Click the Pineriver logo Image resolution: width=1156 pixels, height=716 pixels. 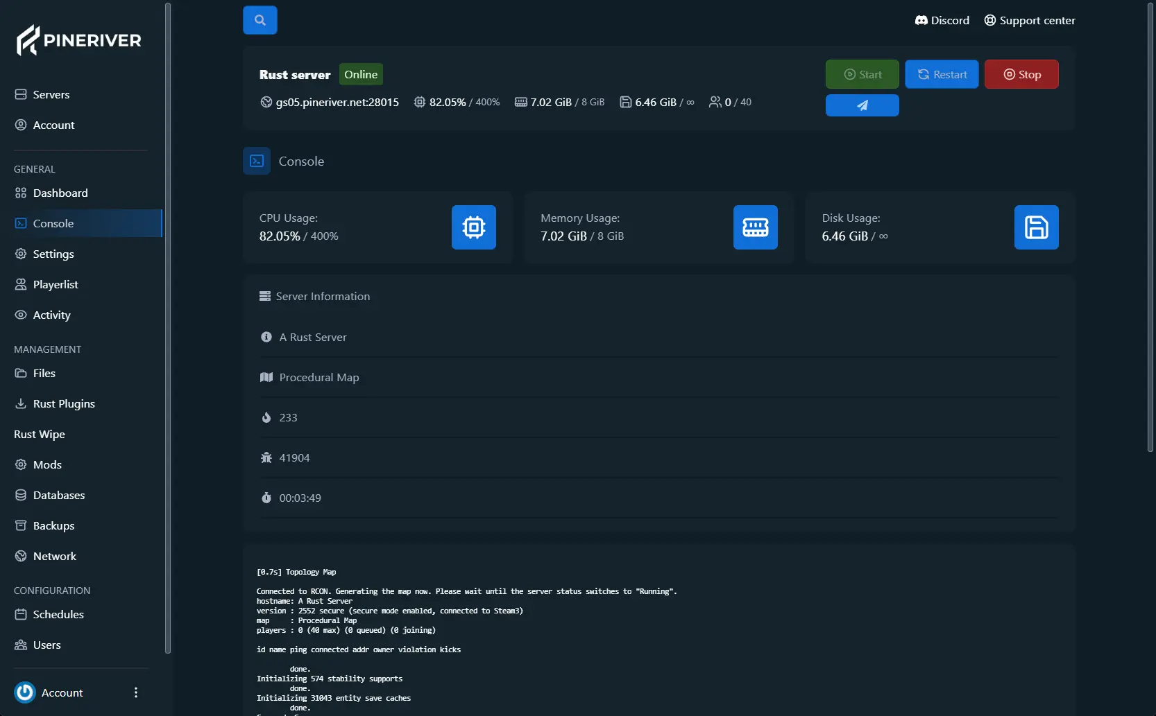78,40
